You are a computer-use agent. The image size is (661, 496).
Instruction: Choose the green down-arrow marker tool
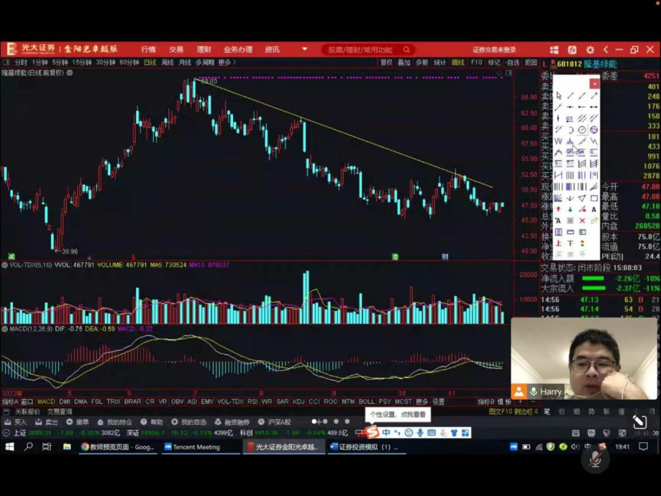tap(570, 209)
